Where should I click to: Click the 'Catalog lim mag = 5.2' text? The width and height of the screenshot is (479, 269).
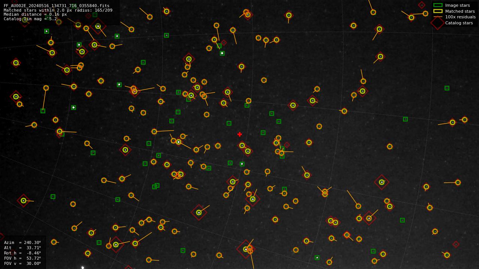pos(30,19)
